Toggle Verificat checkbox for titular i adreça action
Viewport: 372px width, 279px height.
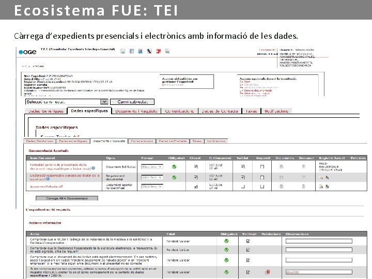click(248, 241)
